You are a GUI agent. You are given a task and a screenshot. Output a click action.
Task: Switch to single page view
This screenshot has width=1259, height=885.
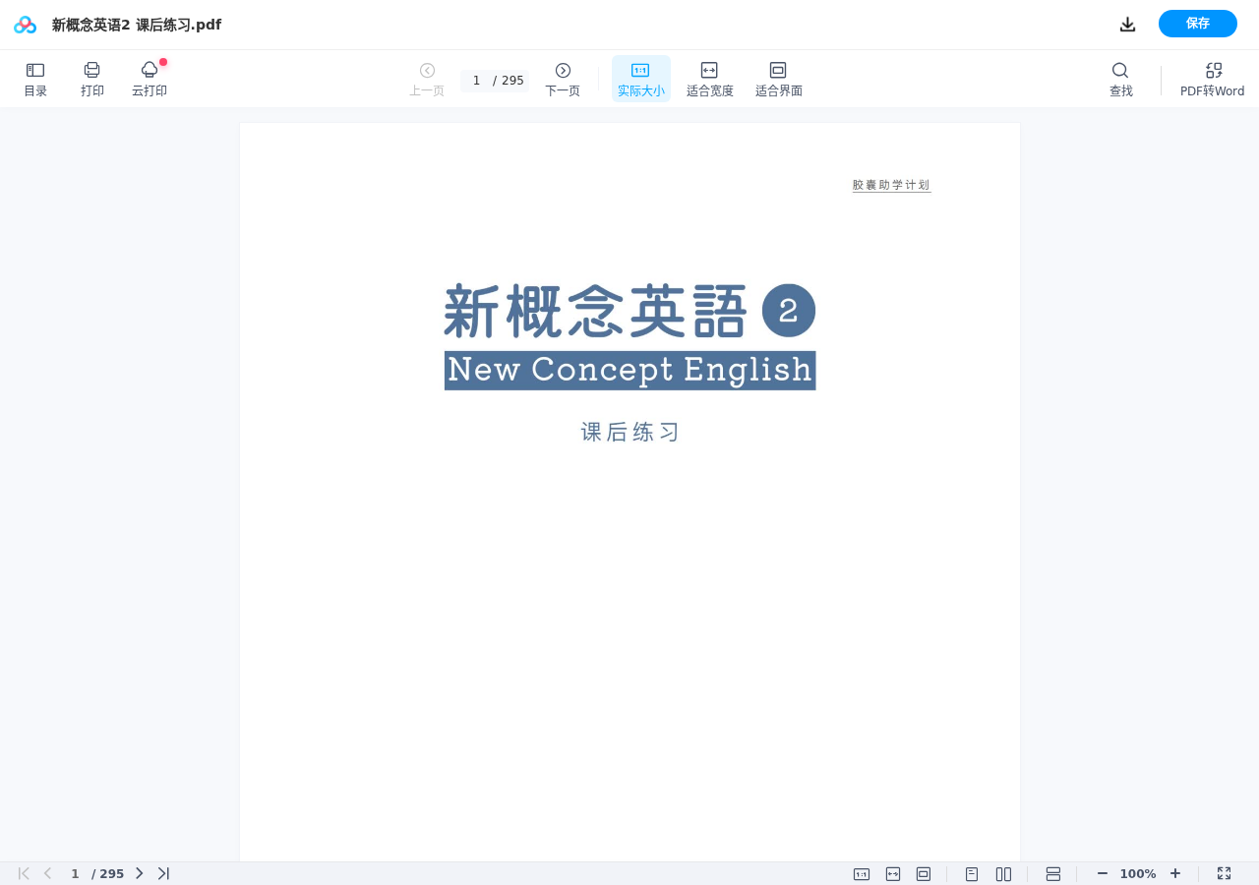click(972, 873)
